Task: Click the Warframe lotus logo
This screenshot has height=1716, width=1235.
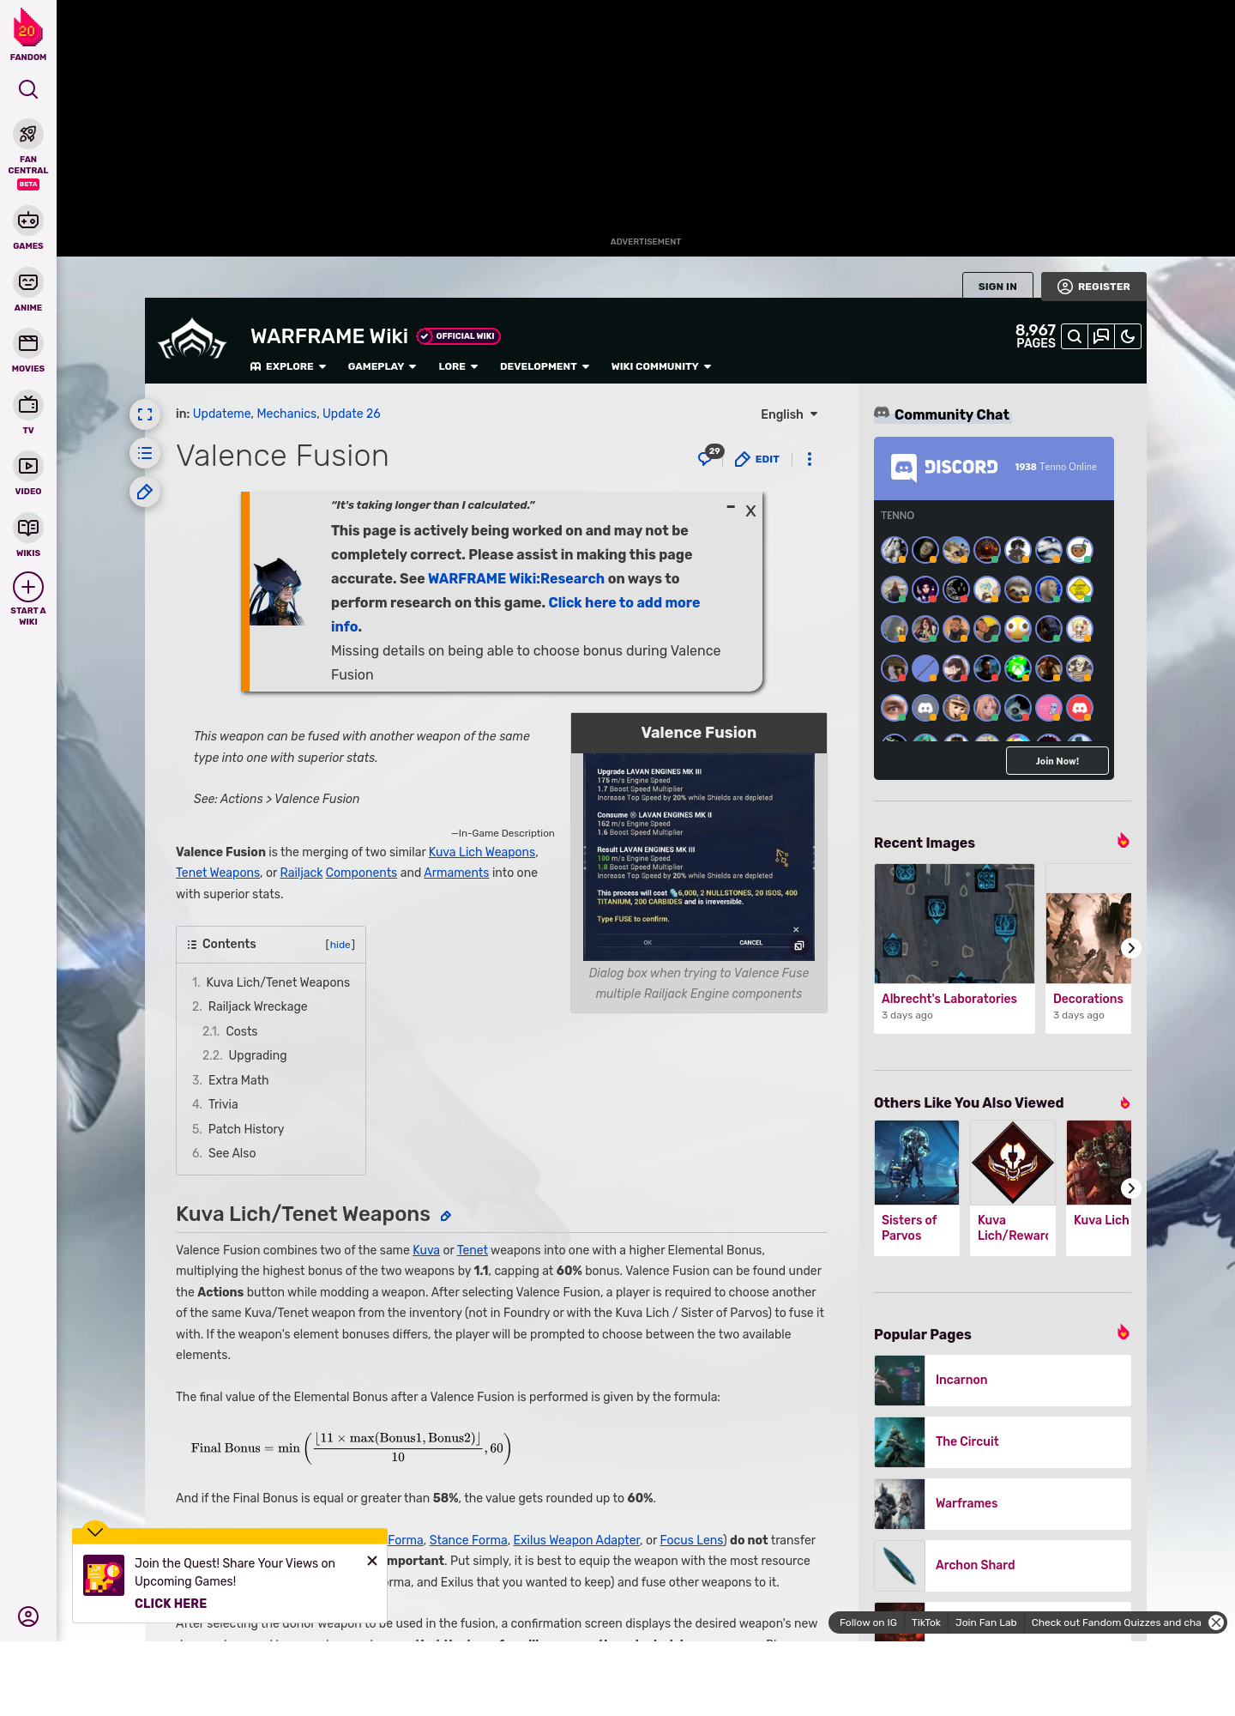Action: (x=192, y=340)
